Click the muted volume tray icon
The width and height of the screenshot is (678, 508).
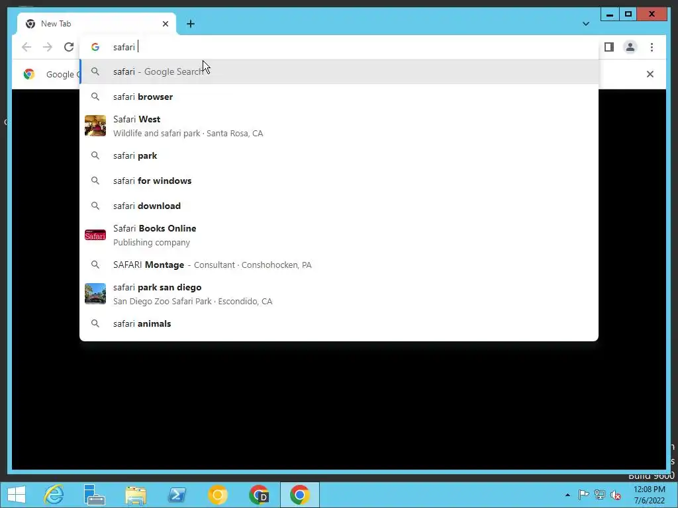[615, 495]
